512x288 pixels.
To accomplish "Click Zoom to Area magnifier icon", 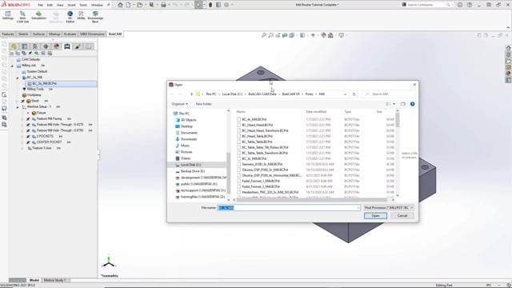I will pyautogui.click(x=270, y=35).
